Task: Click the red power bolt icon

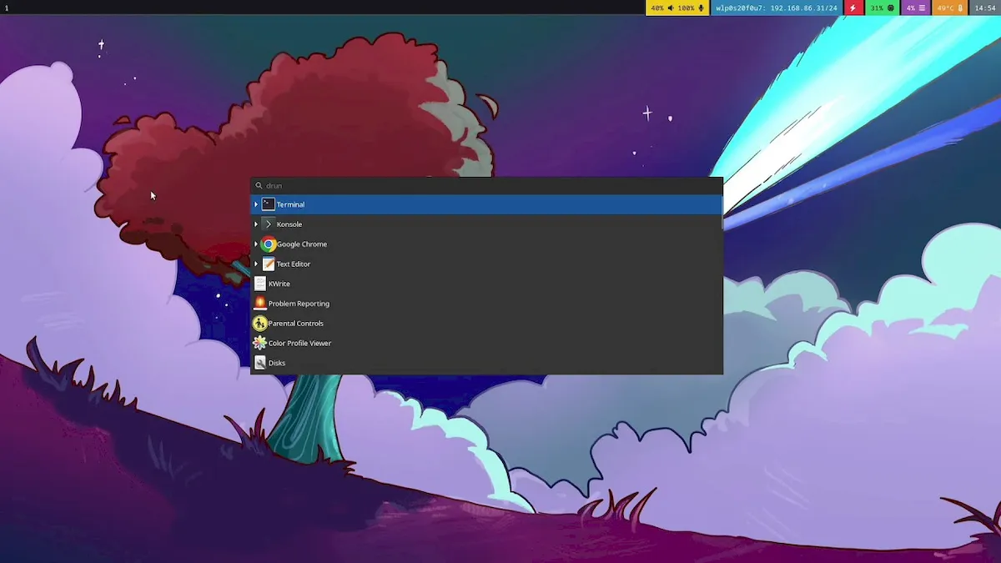Action: coord(853,8)
